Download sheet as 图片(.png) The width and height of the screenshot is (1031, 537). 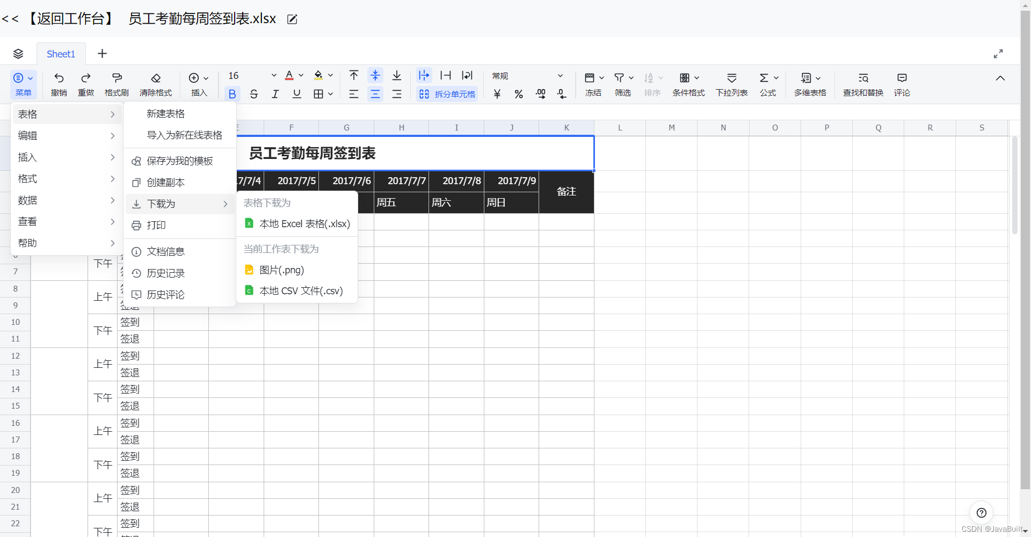pos(297,270)
